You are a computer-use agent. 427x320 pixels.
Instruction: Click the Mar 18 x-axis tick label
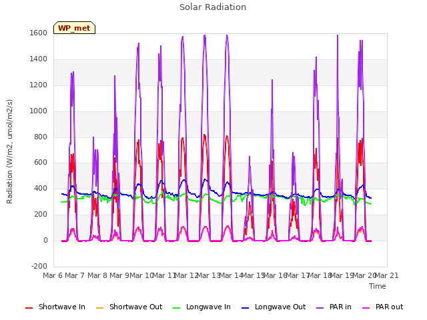tap(320, 275)
